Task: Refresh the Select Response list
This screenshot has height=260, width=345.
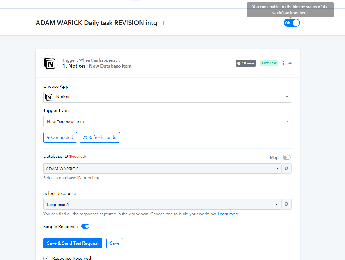Action: 286,204
